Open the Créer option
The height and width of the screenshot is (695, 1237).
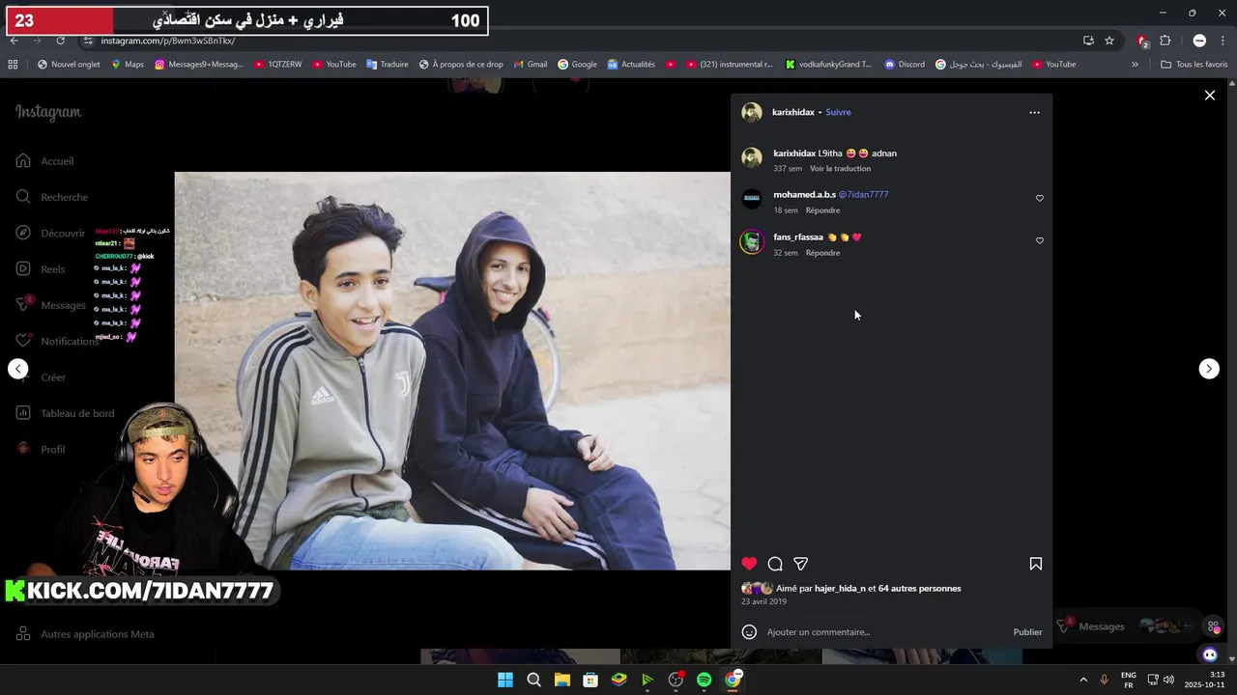41,377
